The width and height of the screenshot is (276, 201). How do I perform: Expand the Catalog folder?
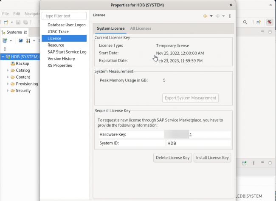(x=8, y=70)
